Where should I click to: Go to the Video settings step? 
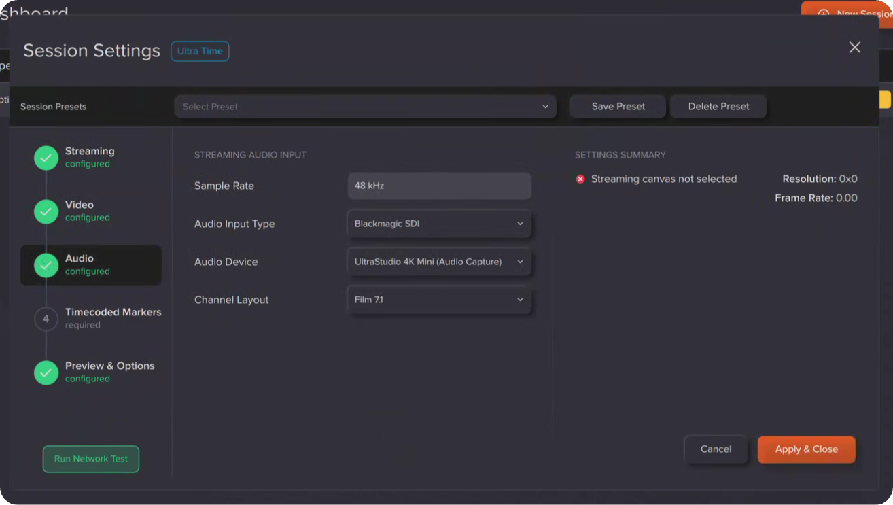91,211
